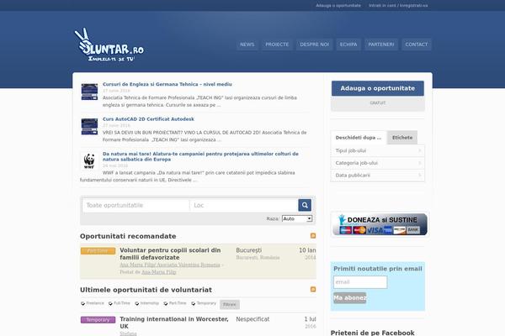This screenshot has width=505, height=336.
Task: Toggle the Temporary filter checkbox
Action: tap(194, 303)
